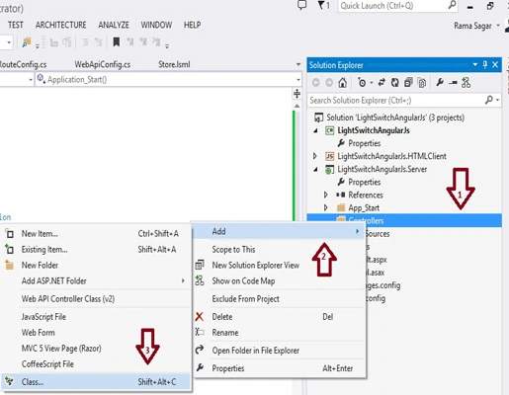Screen dimensions: 509x395
Task: Select the Controllers folder
Action: 404,220
